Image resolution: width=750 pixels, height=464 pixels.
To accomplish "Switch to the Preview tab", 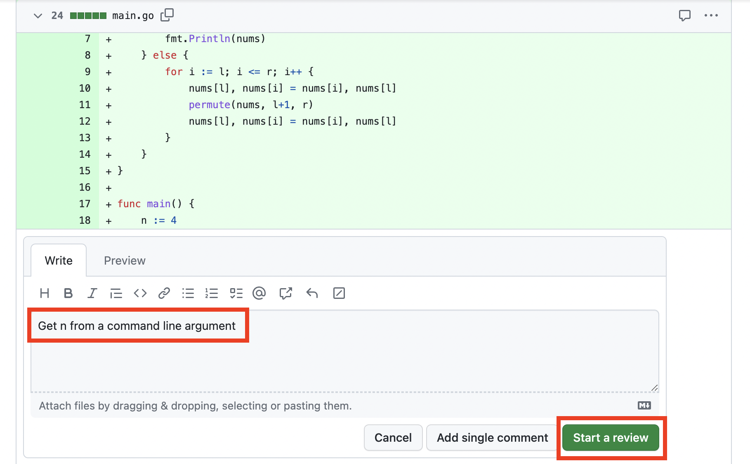I will pyautogui.click(x=124, y=260).
